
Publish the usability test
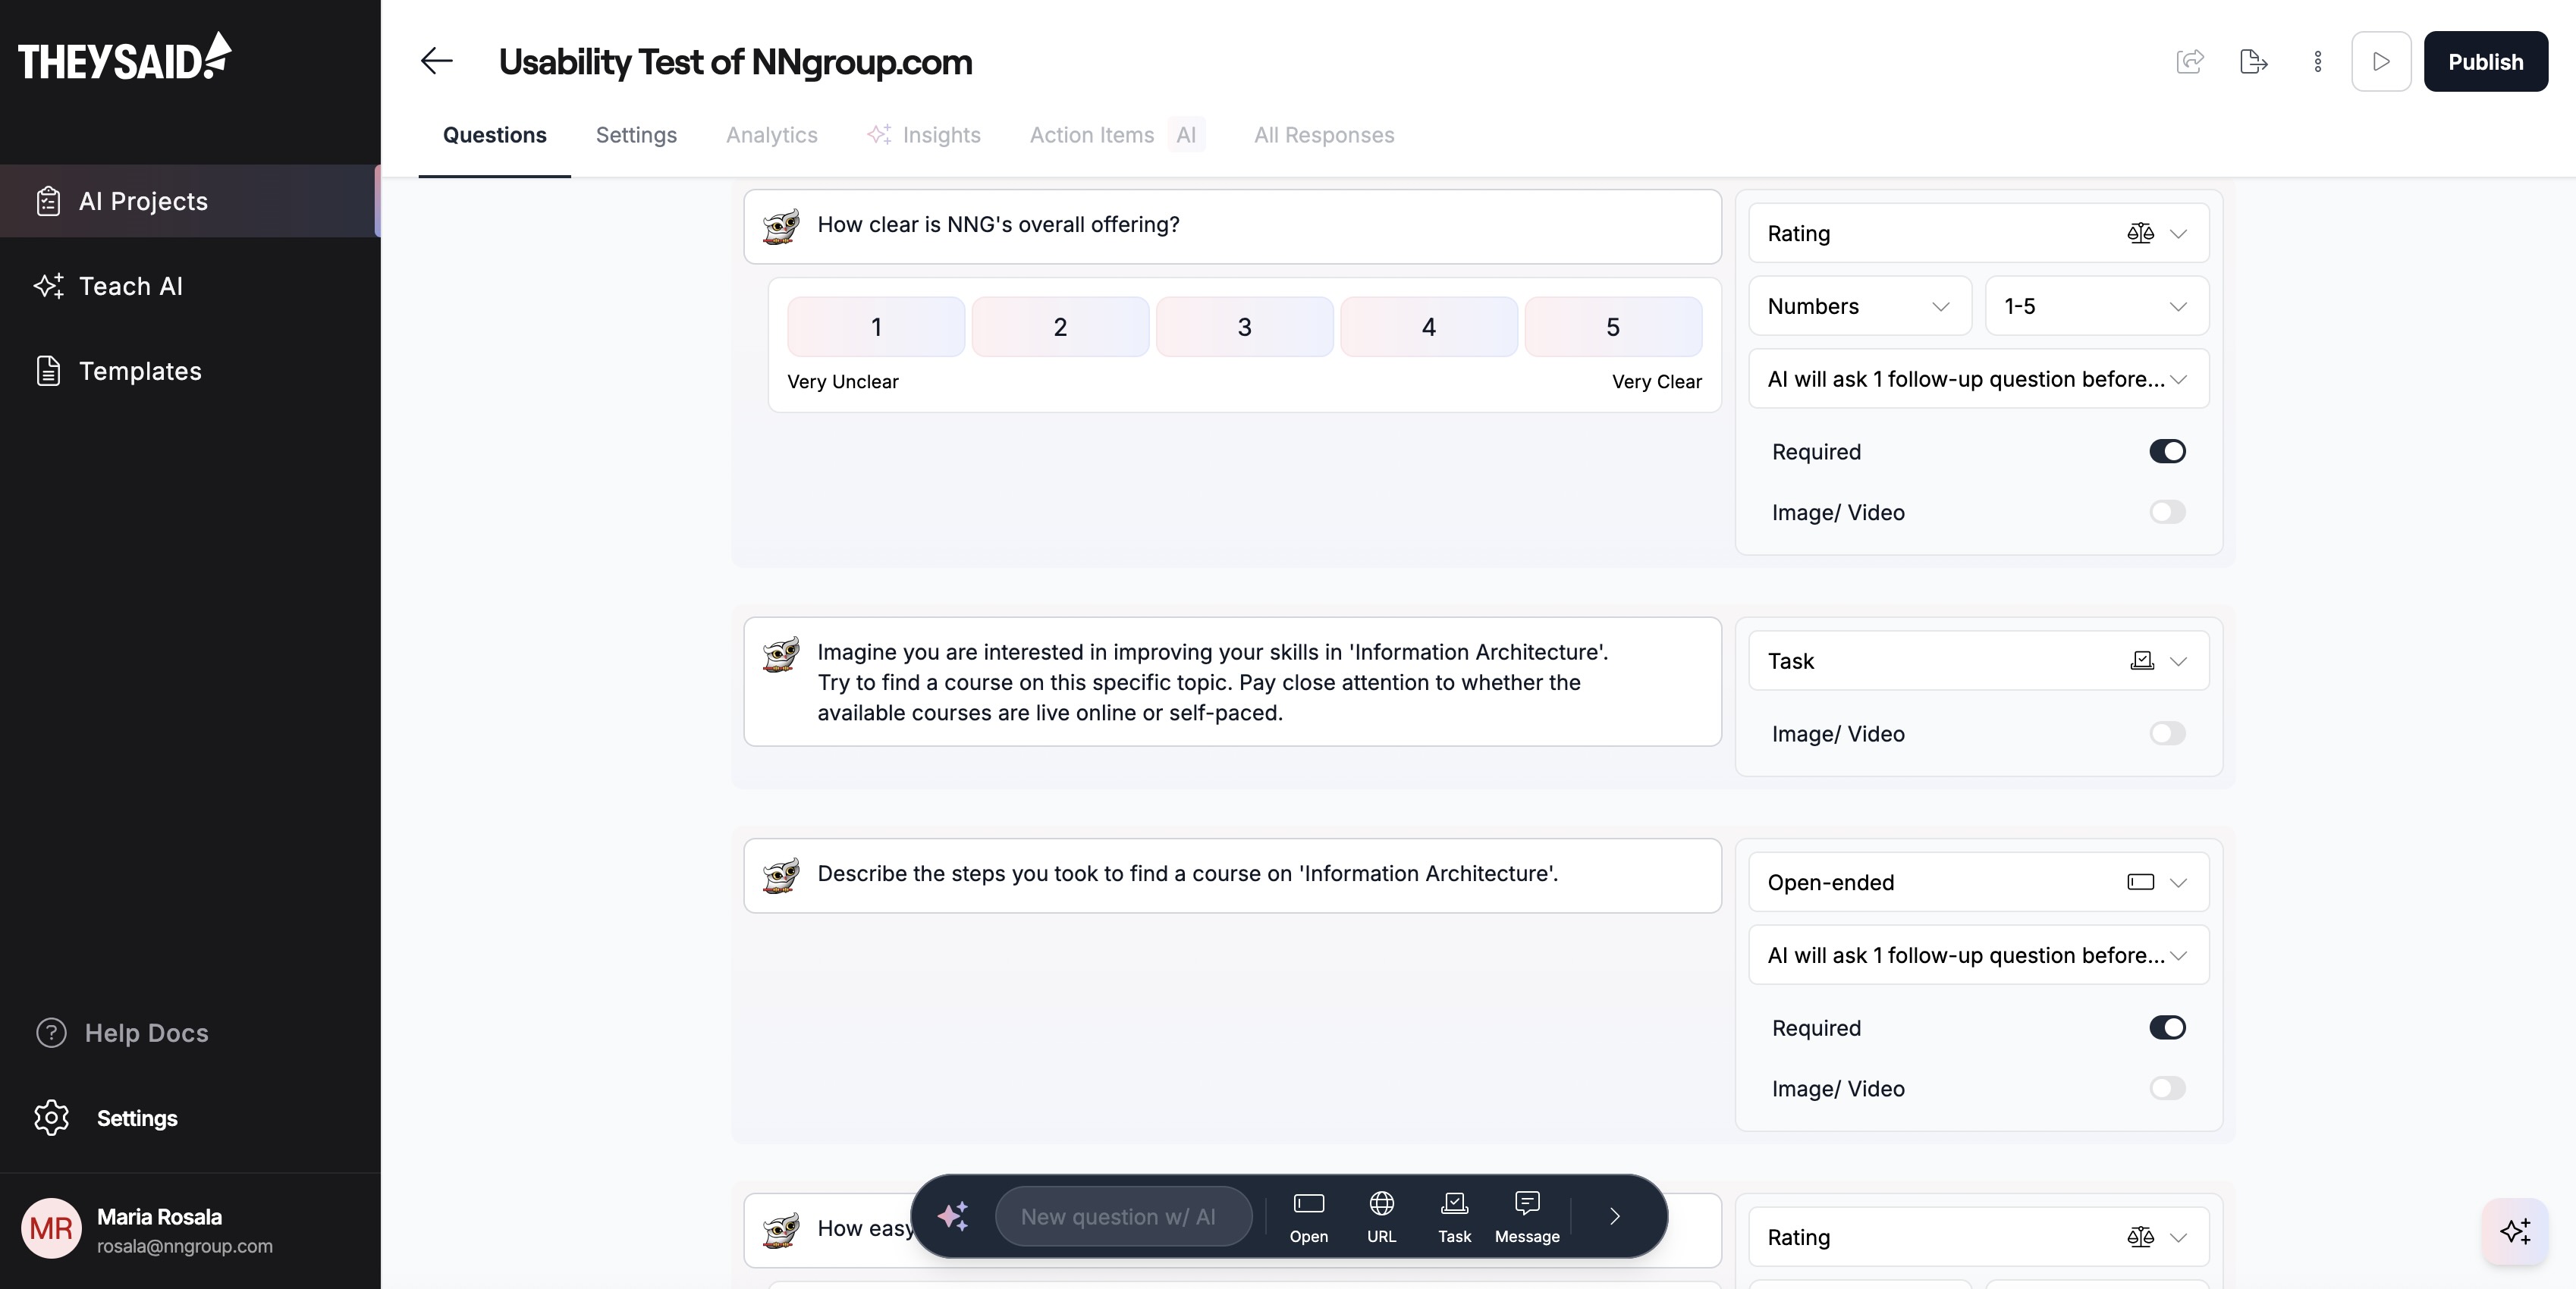click(2485, 62)
